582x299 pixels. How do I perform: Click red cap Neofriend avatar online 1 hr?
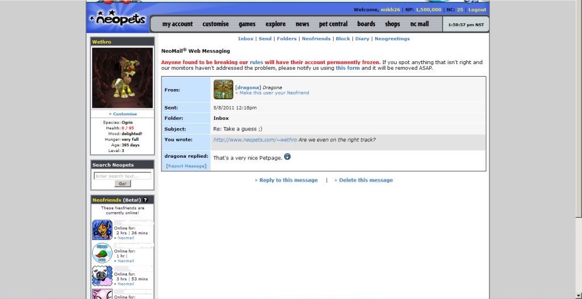coord(102,253)
